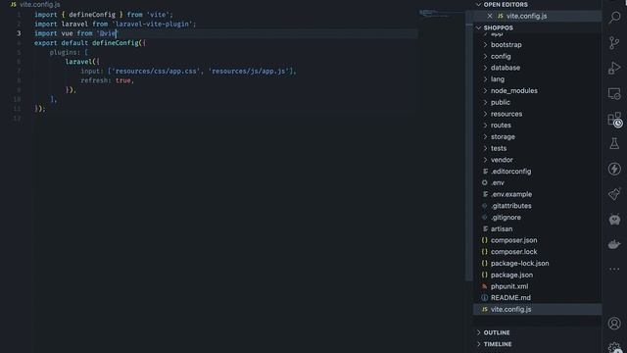
Task: Click the vite.config.js editor tab
Action: (x=35, y=4)
